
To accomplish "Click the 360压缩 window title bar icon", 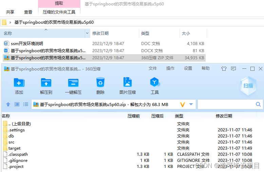I will tap(7, 69).
